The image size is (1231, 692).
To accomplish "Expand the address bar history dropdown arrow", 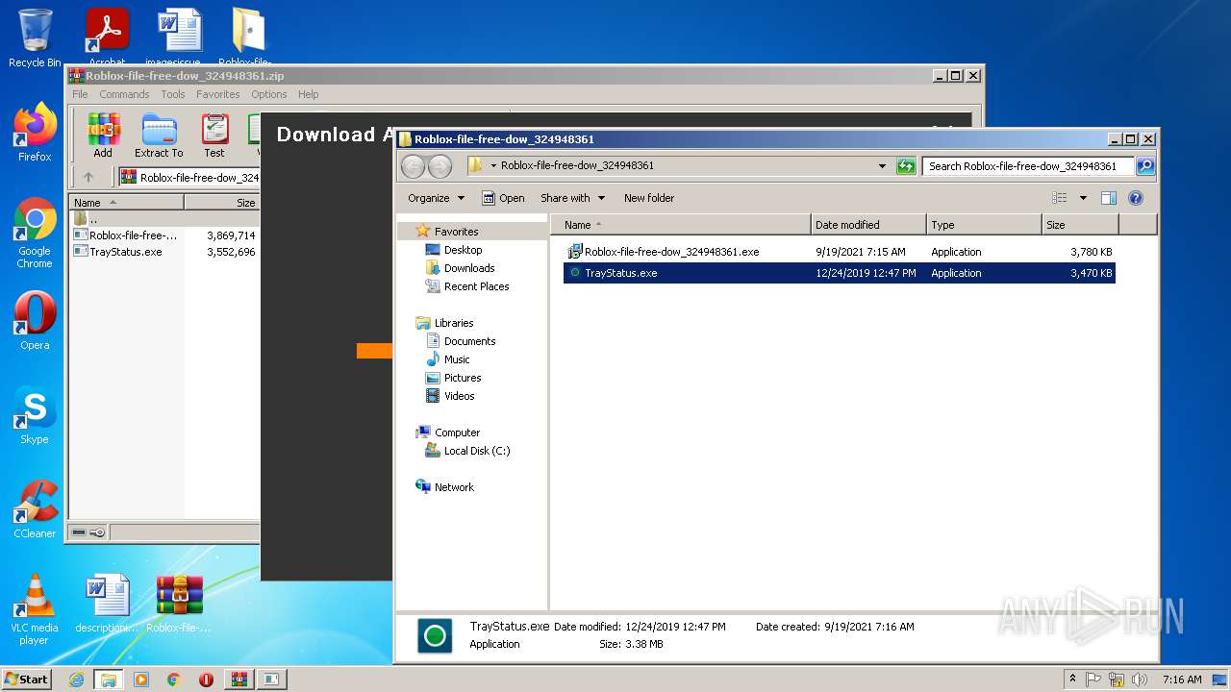I will (882, 166).
